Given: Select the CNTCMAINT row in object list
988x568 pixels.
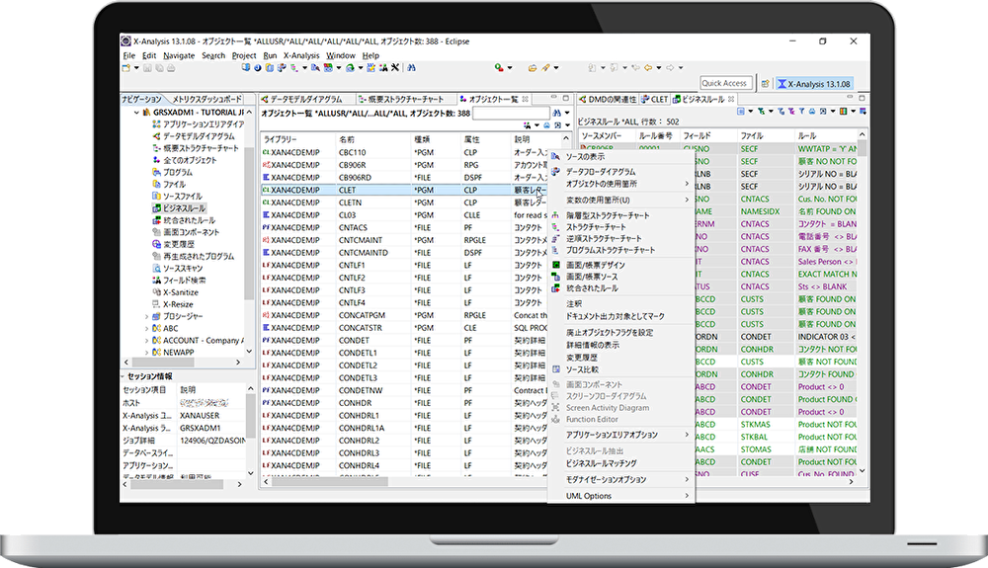Looking at the screenshot, I should (406, 240).
